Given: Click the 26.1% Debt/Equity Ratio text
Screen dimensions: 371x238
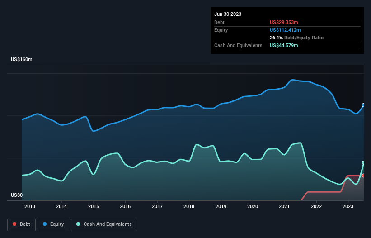Looking at the screenshot, I should tap(296, 38).
